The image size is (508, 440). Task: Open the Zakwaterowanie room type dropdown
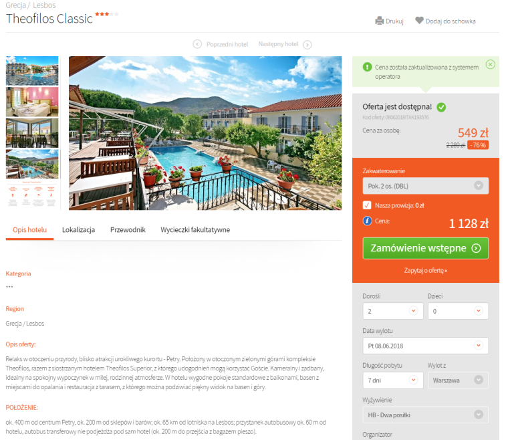tap(425, 186)
